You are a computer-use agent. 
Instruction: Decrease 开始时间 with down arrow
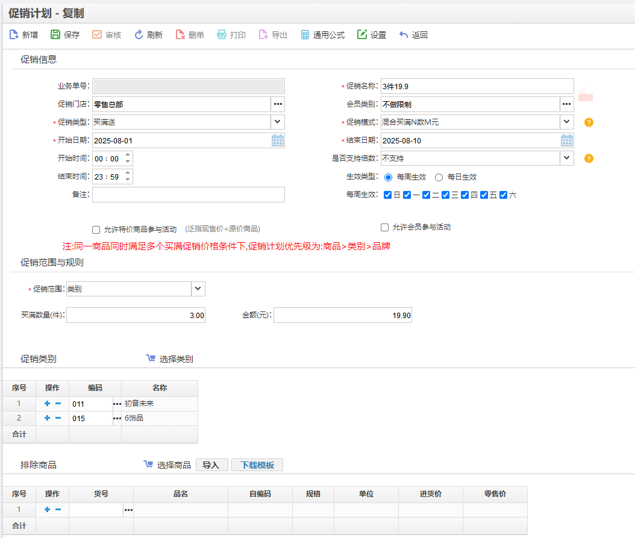128,161
